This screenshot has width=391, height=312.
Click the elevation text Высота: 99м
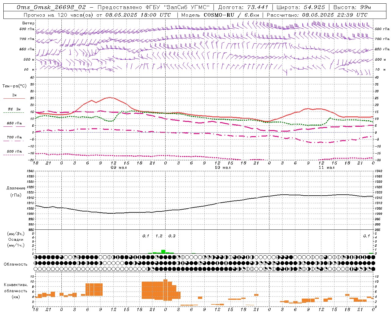point(352,7)
